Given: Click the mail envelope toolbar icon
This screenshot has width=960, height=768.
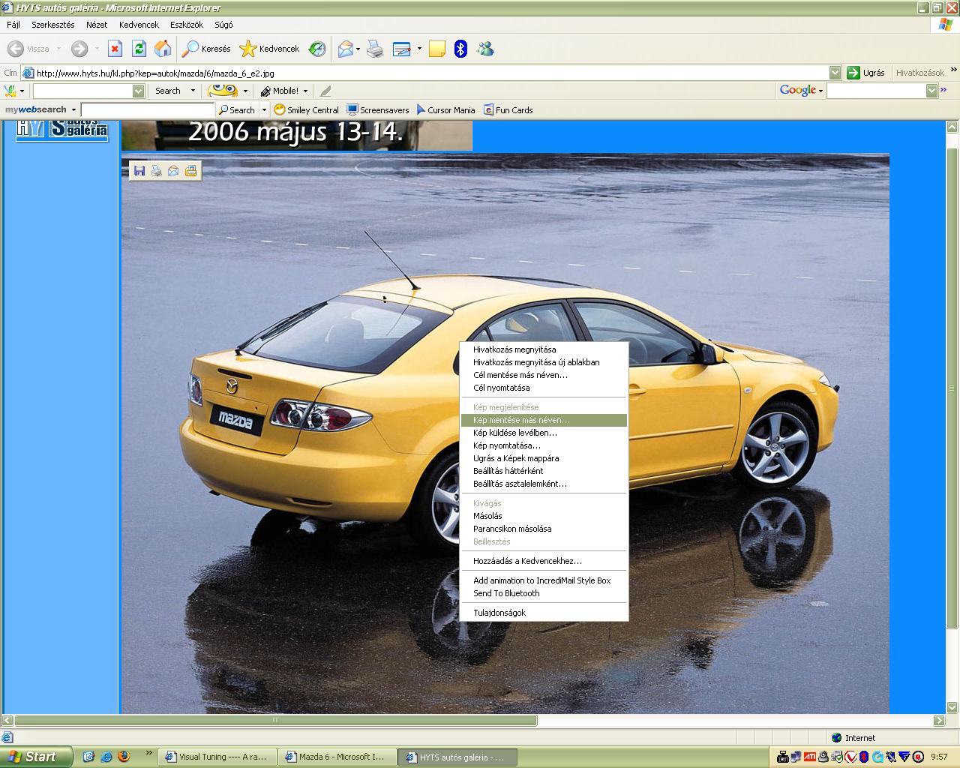Looking at the screenshot, I should (345, 49).
